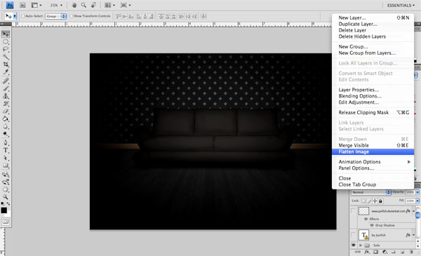This screenshot has width=421, height=256.
Task: Open the Auto-Select Group dropdown
Action: (55, 16)
